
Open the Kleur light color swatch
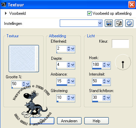[120, 44]
